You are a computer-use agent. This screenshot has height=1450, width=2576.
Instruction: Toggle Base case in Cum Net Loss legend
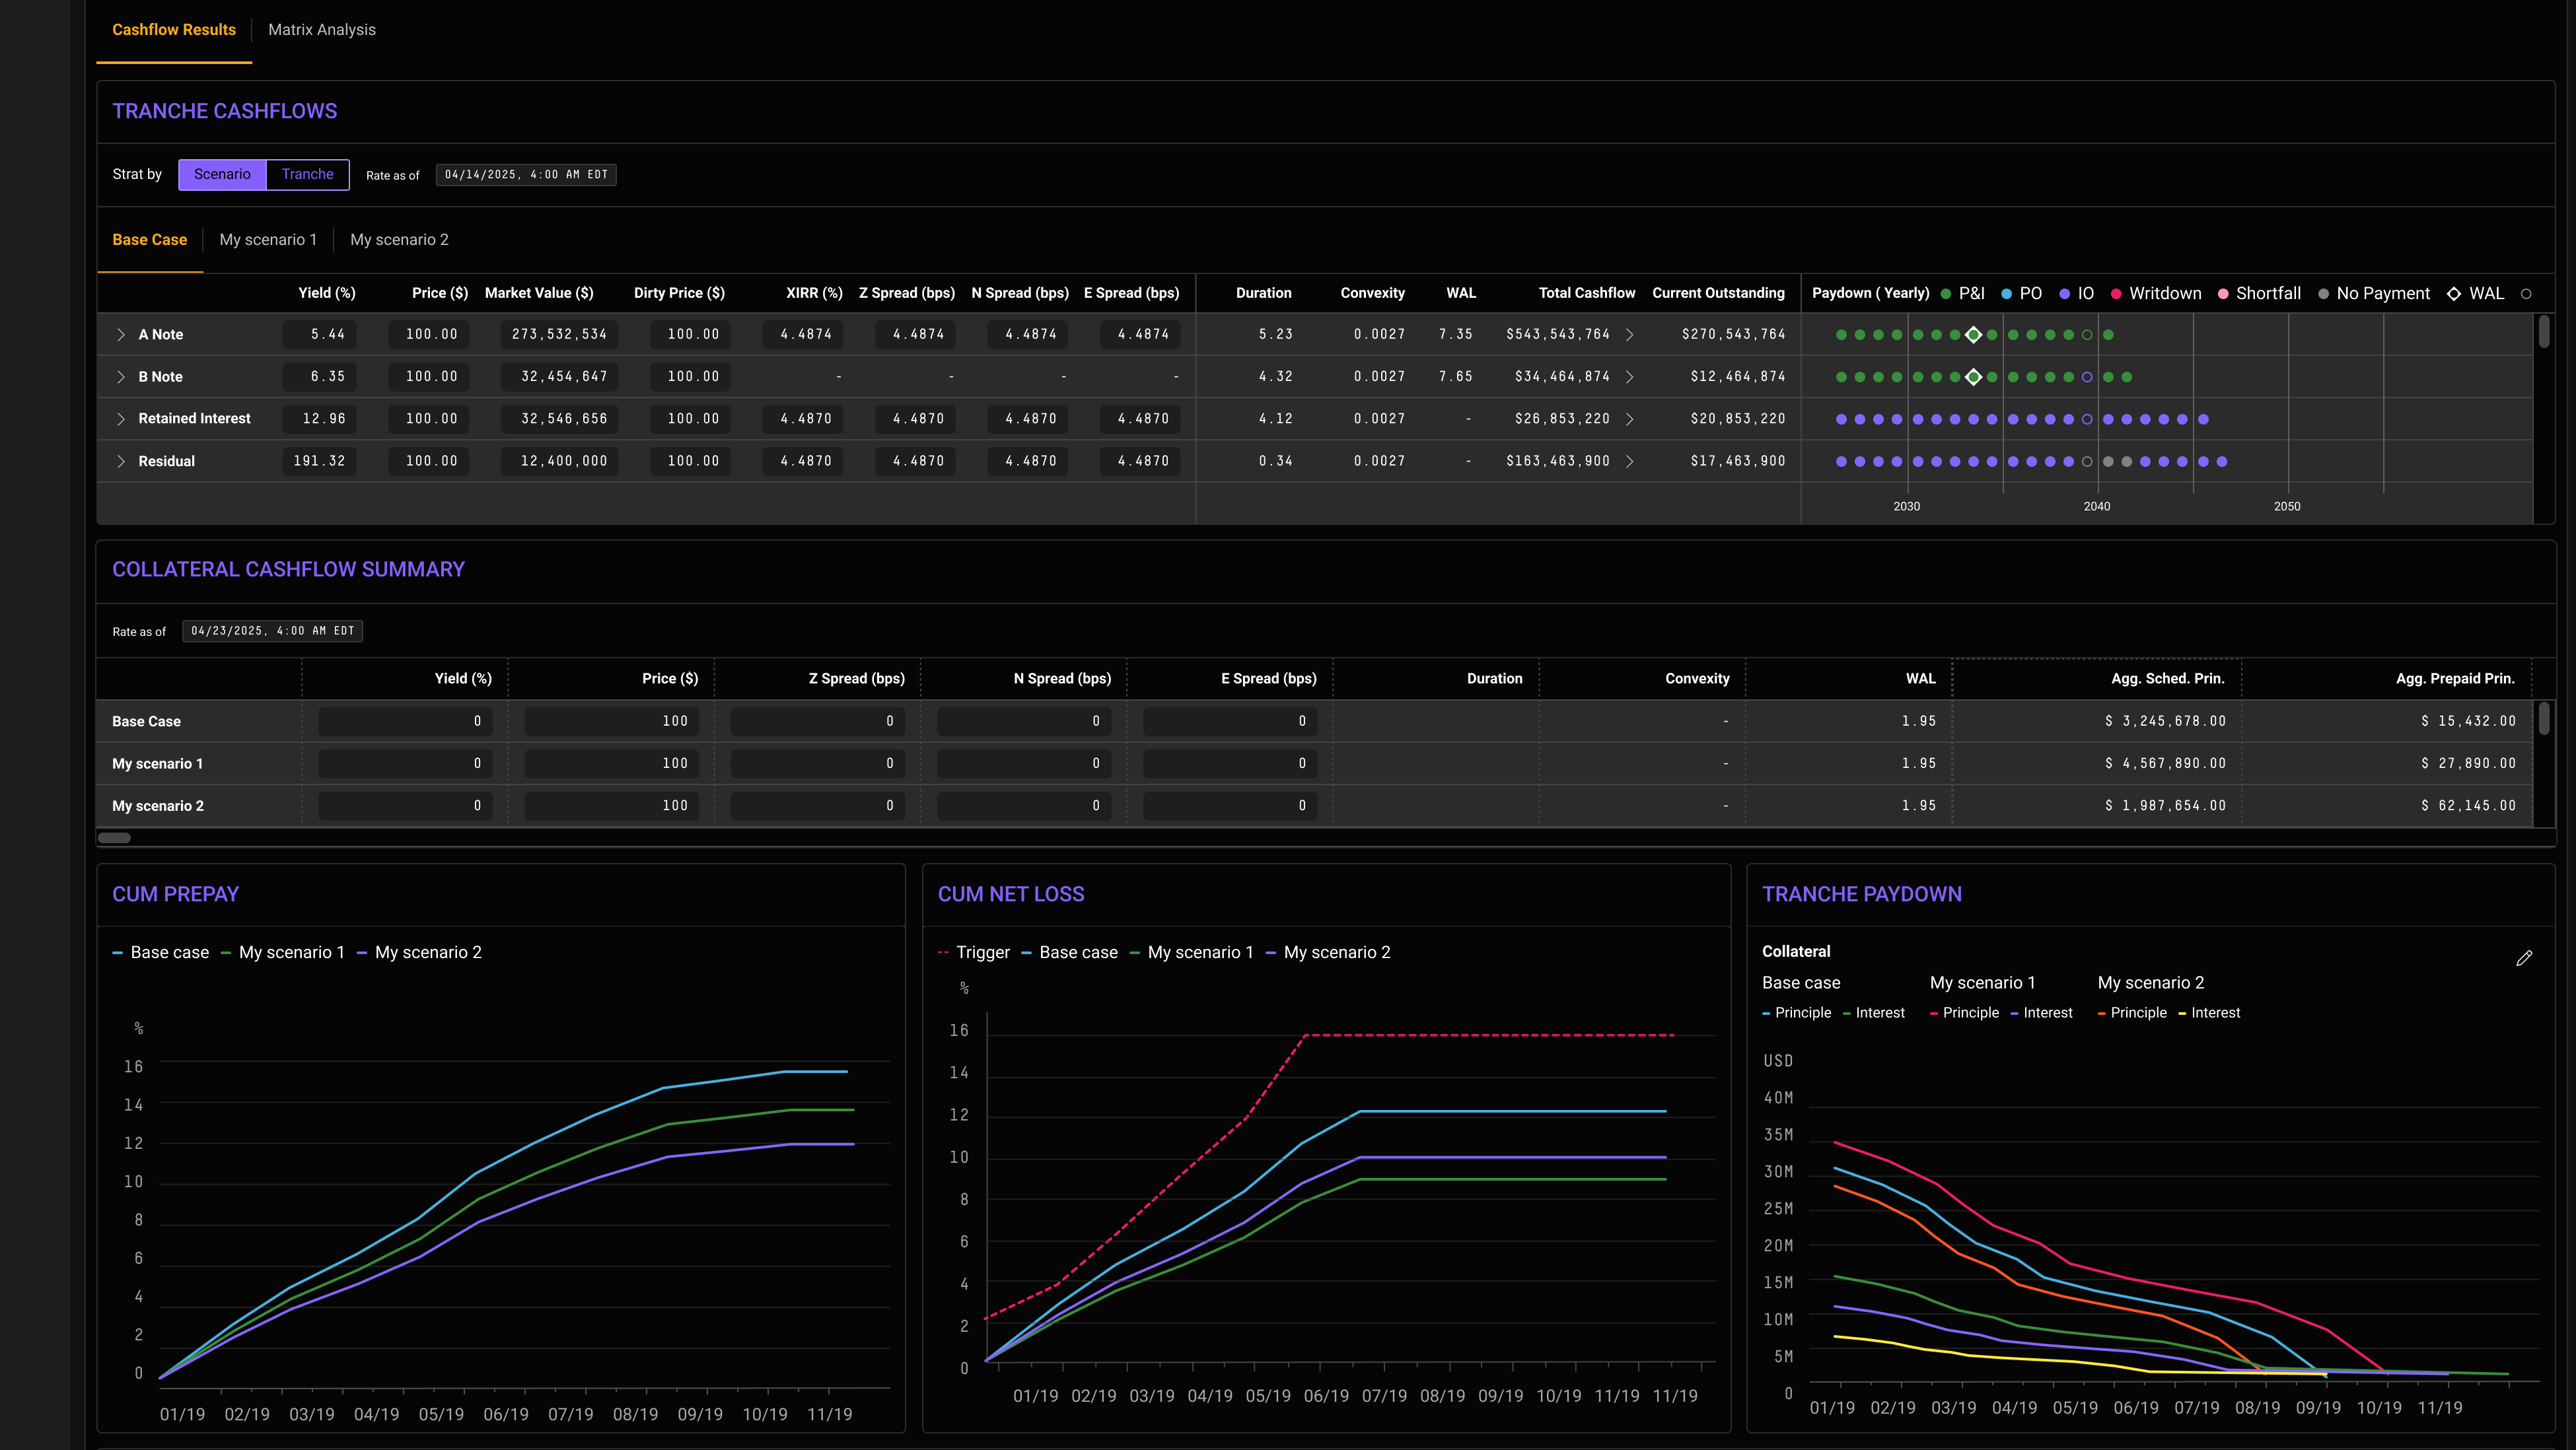1069,953
